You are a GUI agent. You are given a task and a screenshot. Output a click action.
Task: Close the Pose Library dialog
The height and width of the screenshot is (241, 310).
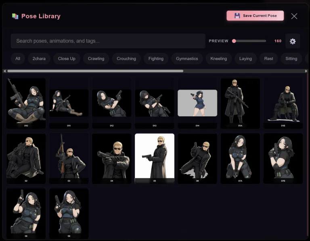[x=294, y=16]
